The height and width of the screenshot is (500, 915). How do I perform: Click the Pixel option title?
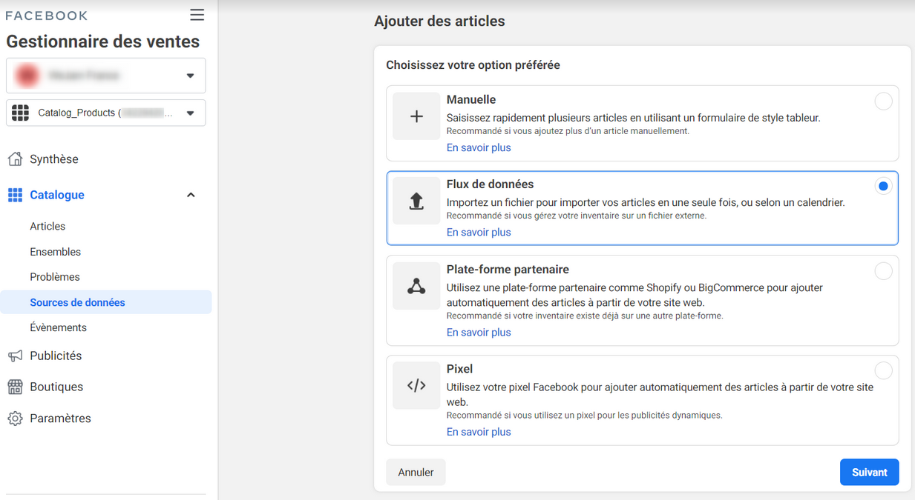pos(459,368)
